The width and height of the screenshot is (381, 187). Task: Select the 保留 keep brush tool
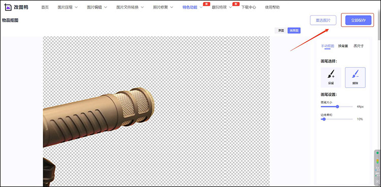[x=331, y=78]
